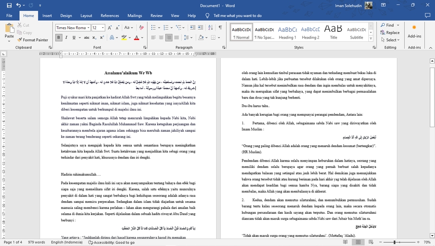Shrink font size with smaller A
This screenshot has width=435, height=246.
pyautogui.click(x=117, y=28)
